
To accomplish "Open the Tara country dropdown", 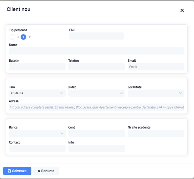I will click(x=37, y=93).
